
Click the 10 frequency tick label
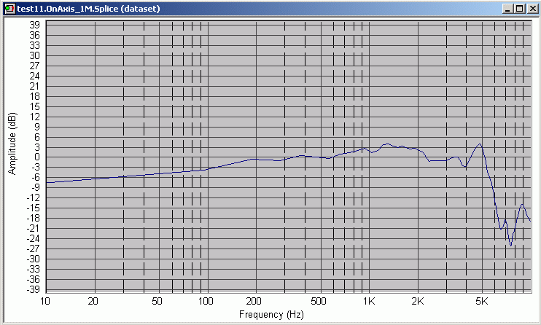click(45, 301)
